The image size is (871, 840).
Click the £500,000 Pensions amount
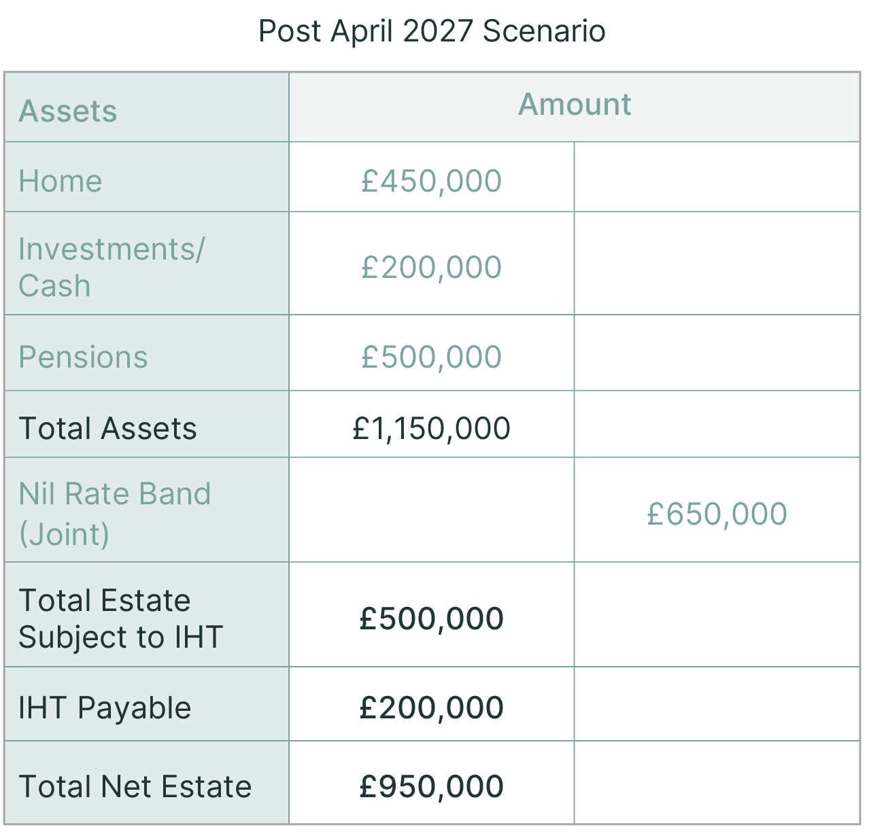click(431, 357)
